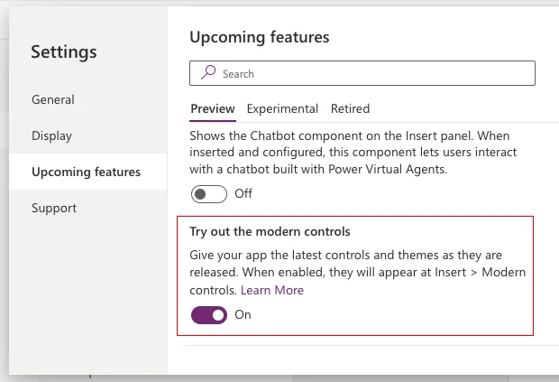Screen dimensions: 559x382
Task: Open the General settings section
Action: [x=53, y=99]
